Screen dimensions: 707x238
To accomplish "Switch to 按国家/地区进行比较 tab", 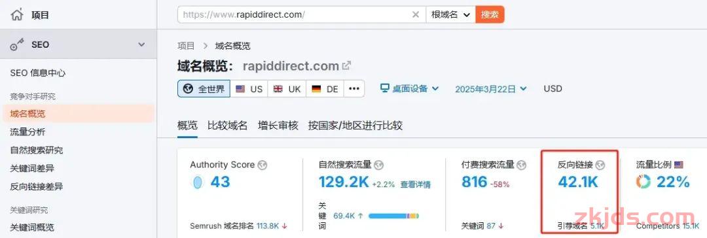I will click(355, 126).
